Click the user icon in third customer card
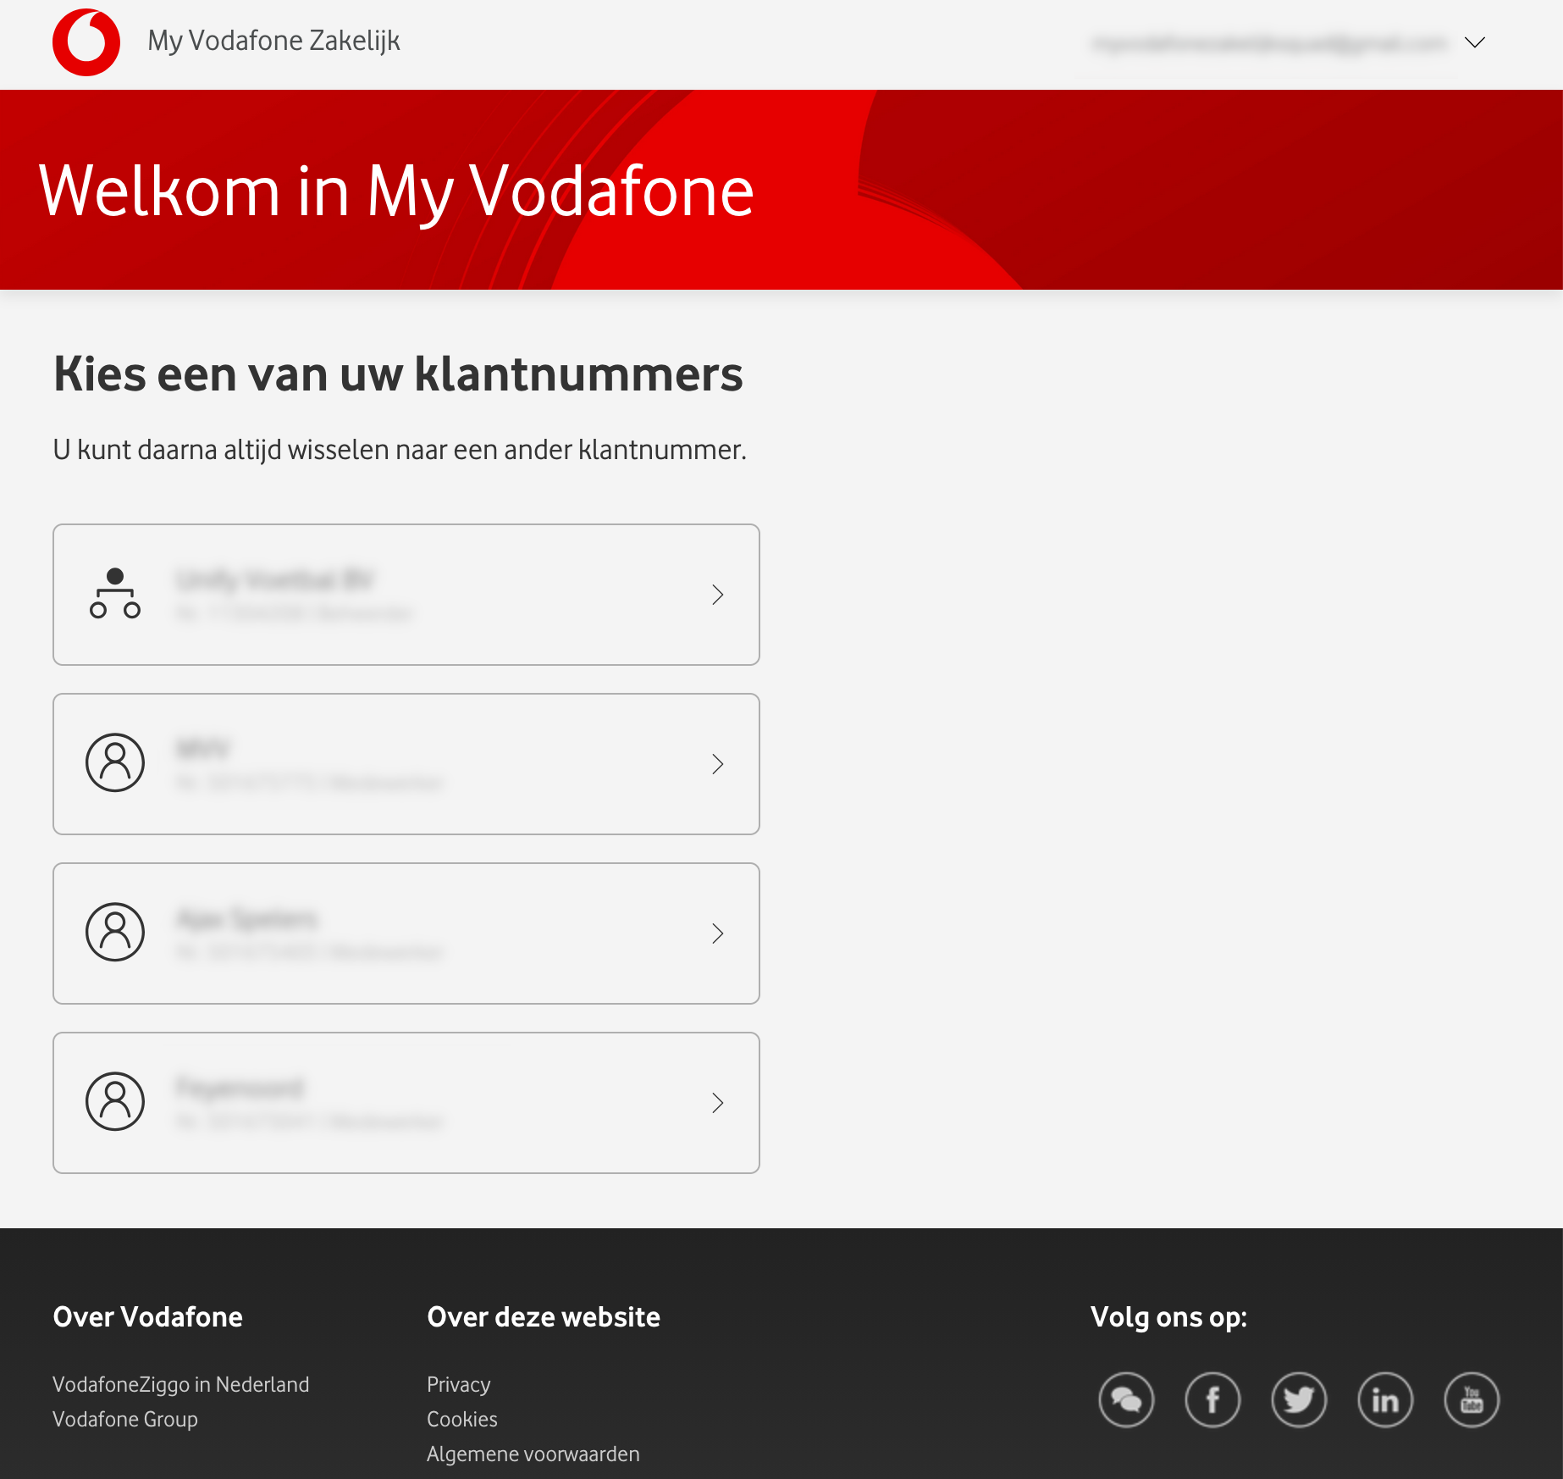The height and width of the screenshot is (1479, 1563). [115, 932]
